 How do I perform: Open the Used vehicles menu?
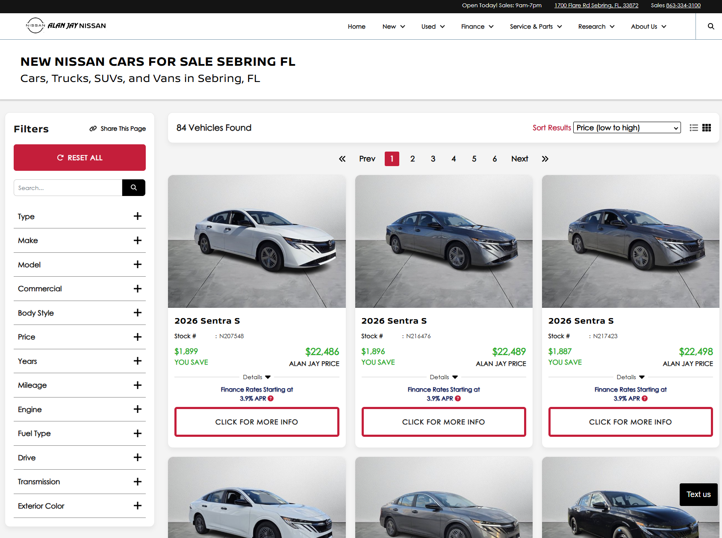click(x=433, y=26)
